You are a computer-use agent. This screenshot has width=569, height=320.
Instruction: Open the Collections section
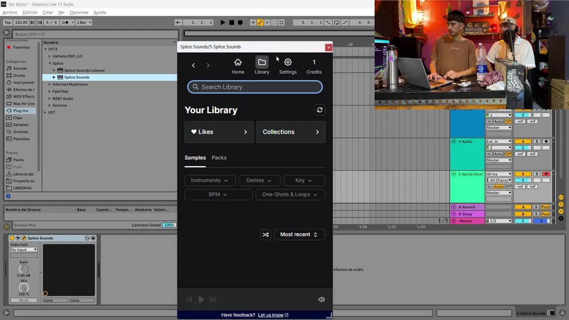tap(291, 132)
